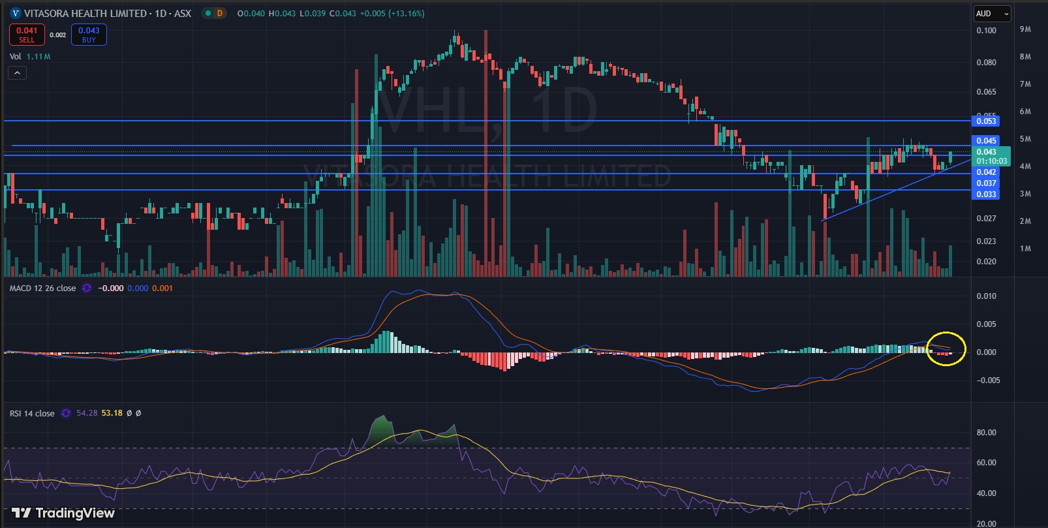Click the 0.037 horizontal line price label
Screen dimensions: 1048x528
(x=986, y=183)
